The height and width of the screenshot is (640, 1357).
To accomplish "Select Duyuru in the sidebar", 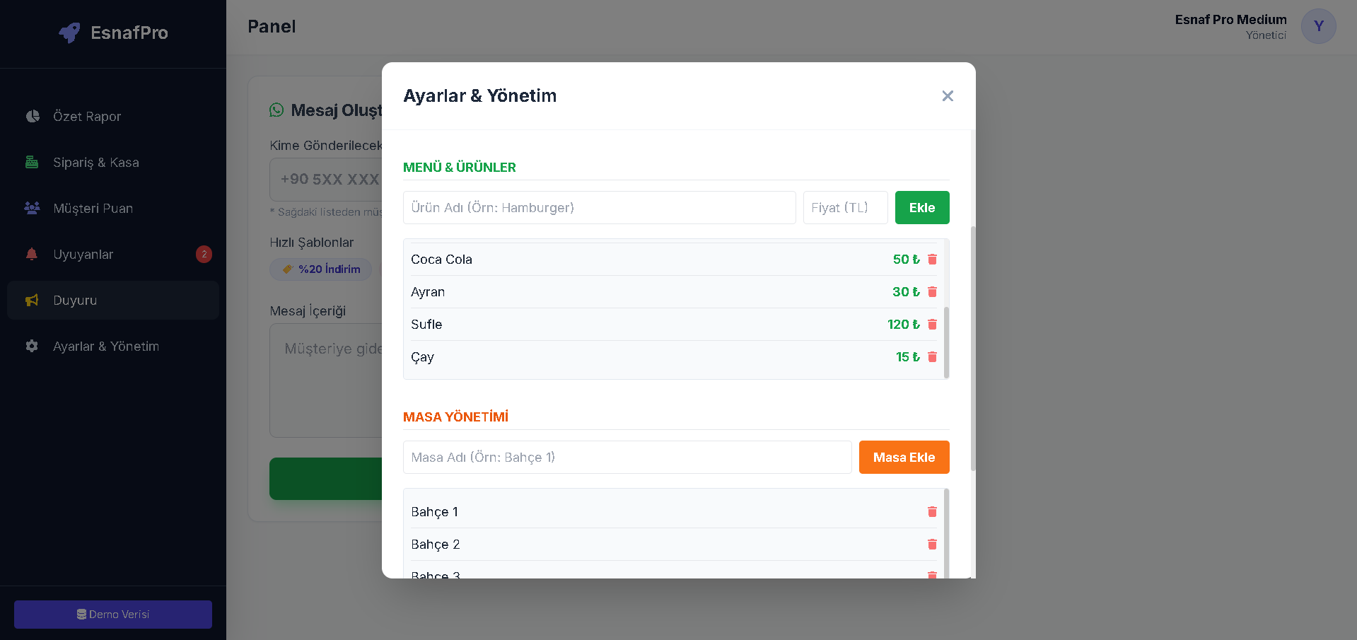I will pyautogui.click(x=75, y=301).
